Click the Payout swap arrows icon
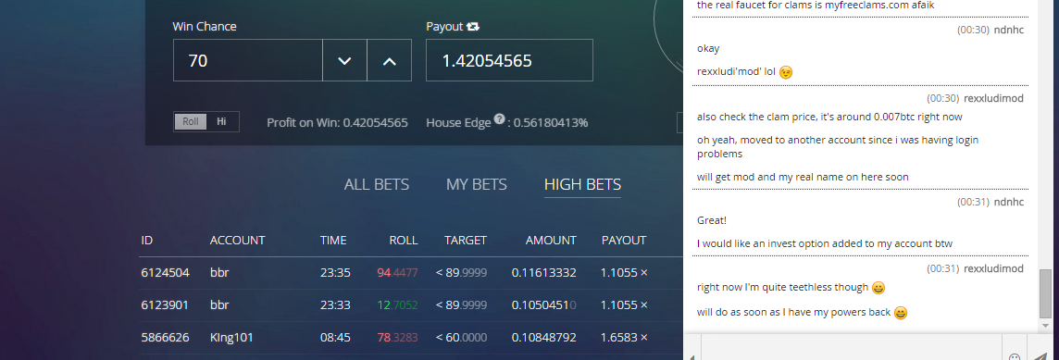The height and width of the screenshot is (360, 1059). pyautogui.click(x=473, y=26)
